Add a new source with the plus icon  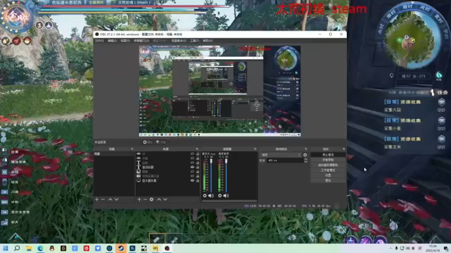coord(139,200)
